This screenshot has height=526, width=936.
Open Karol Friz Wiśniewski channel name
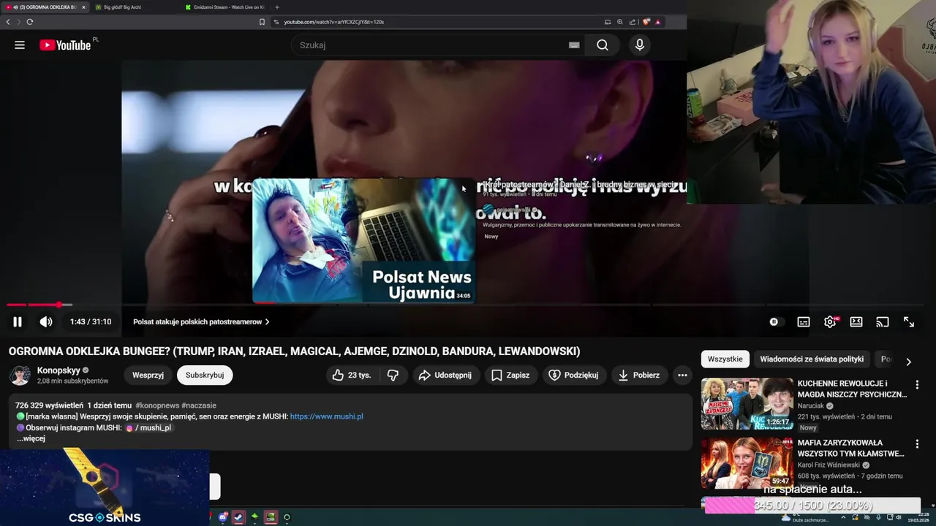pos(829,465)
